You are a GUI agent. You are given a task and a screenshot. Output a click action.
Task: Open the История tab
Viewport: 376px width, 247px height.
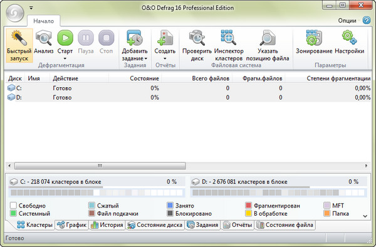(107, 225)
